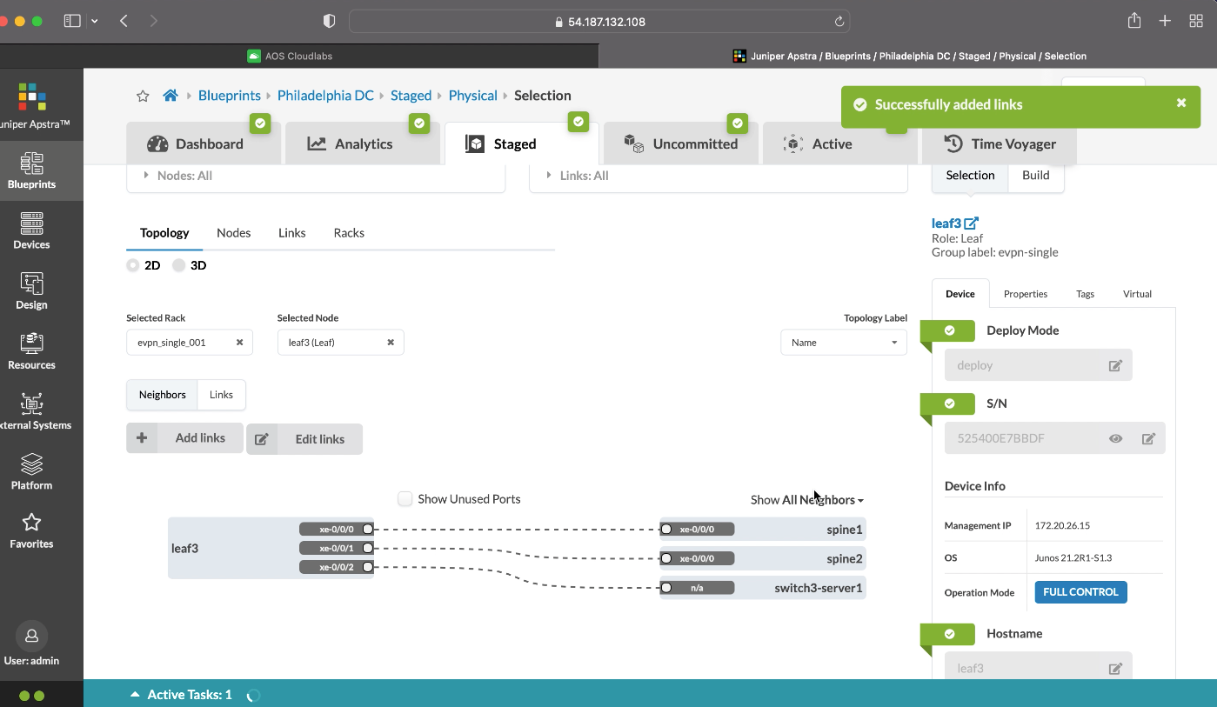Open the Selected Node combo box
The height and width of the screenshot is (707, 1217).
[x=340, y=343]
